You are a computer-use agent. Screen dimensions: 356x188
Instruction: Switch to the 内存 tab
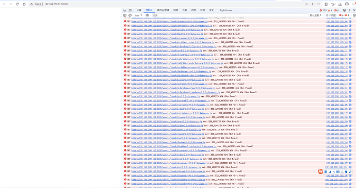pos(193,10)
